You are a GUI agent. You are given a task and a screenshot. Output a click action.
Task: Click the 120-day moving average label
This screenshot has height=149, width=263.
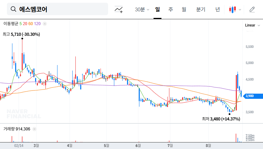(x=37, y=24)
